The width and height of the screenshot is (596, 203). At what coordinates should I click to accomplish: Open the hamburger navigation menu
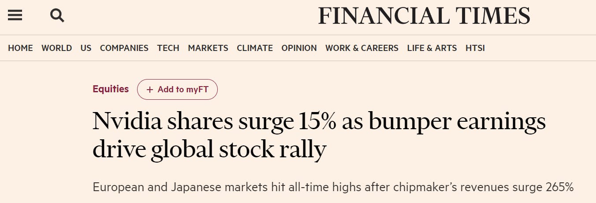coord(15,16)
